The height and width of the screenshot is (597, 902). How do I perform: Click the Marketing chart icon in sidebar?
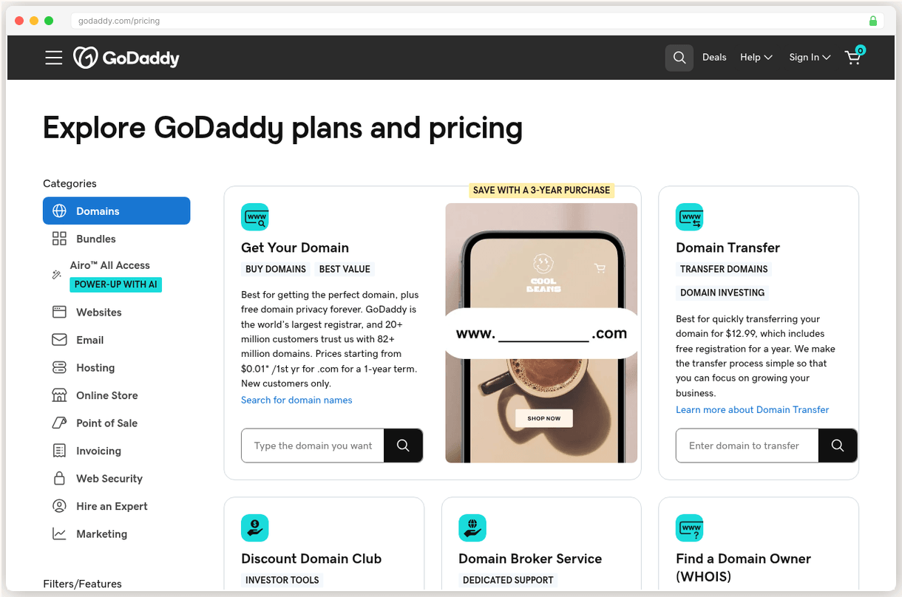pos(59,533)
